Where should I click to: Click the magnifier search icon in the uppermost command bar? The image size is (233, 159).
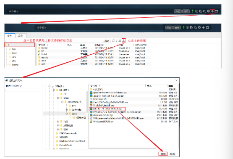pos(204,11)
